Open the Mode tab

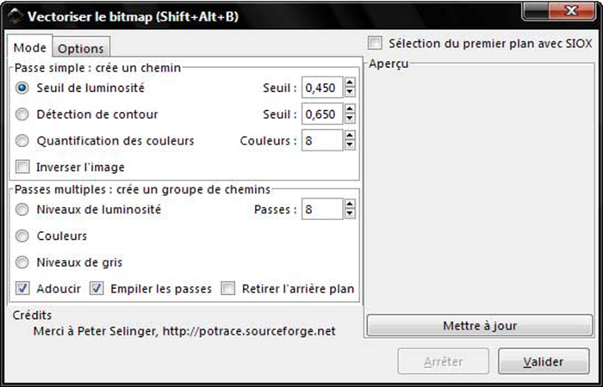click(30, 48)
